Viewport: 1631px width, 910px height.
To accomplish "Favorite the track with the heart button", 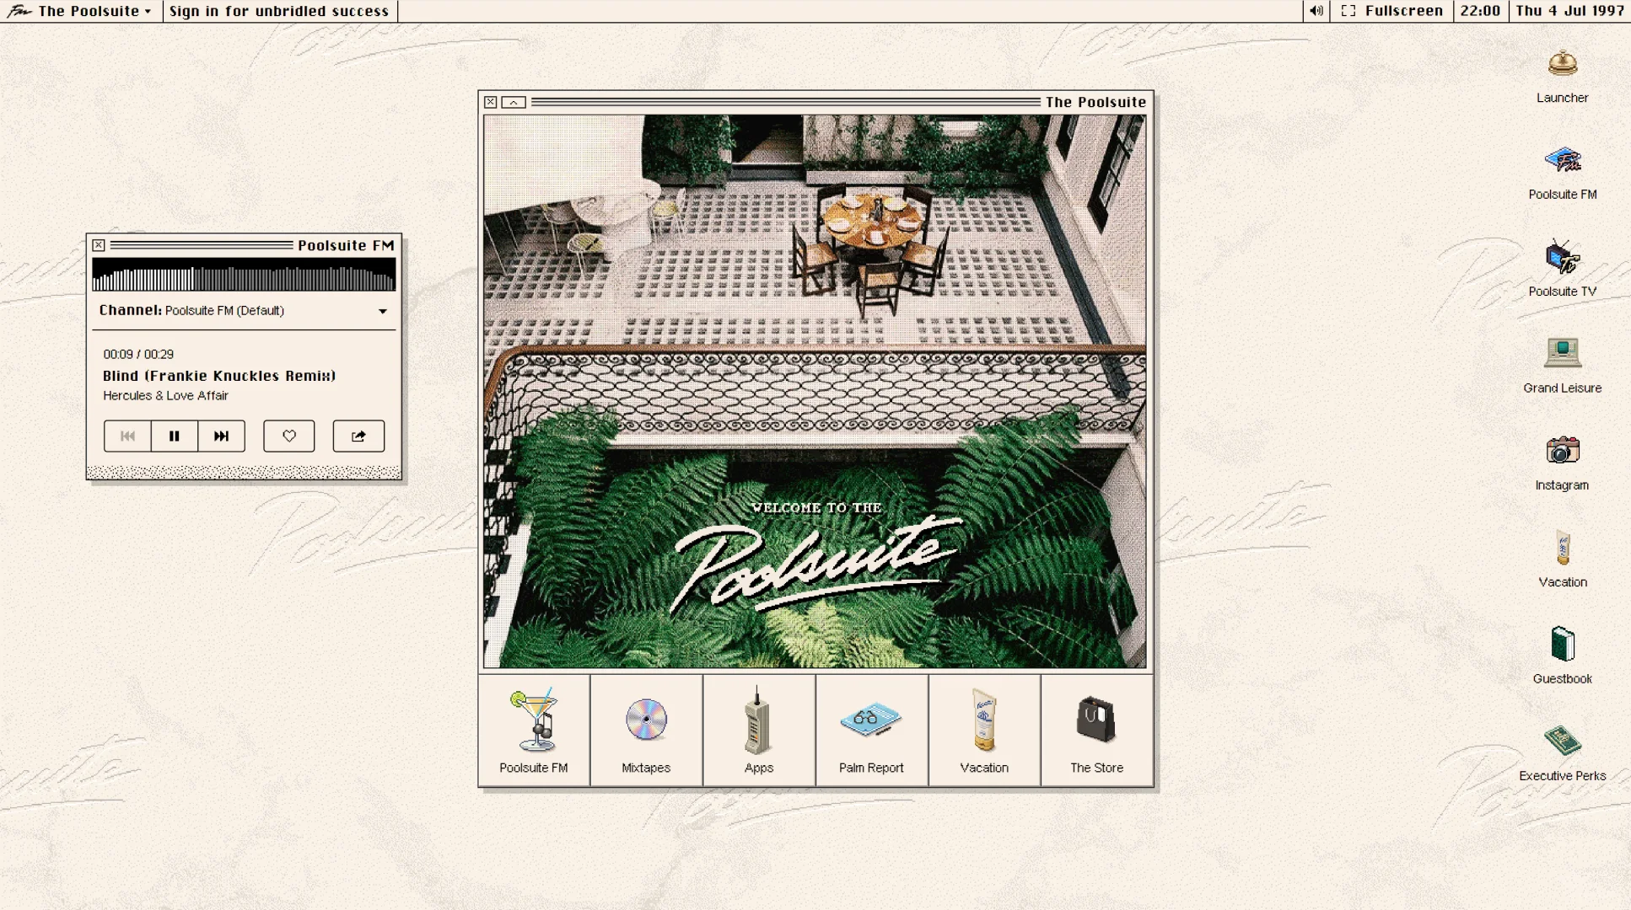I will (x=289, y=436).
